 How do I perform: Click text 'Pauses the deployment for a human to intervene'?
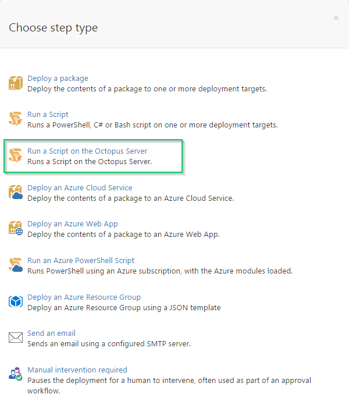[112, 380]
